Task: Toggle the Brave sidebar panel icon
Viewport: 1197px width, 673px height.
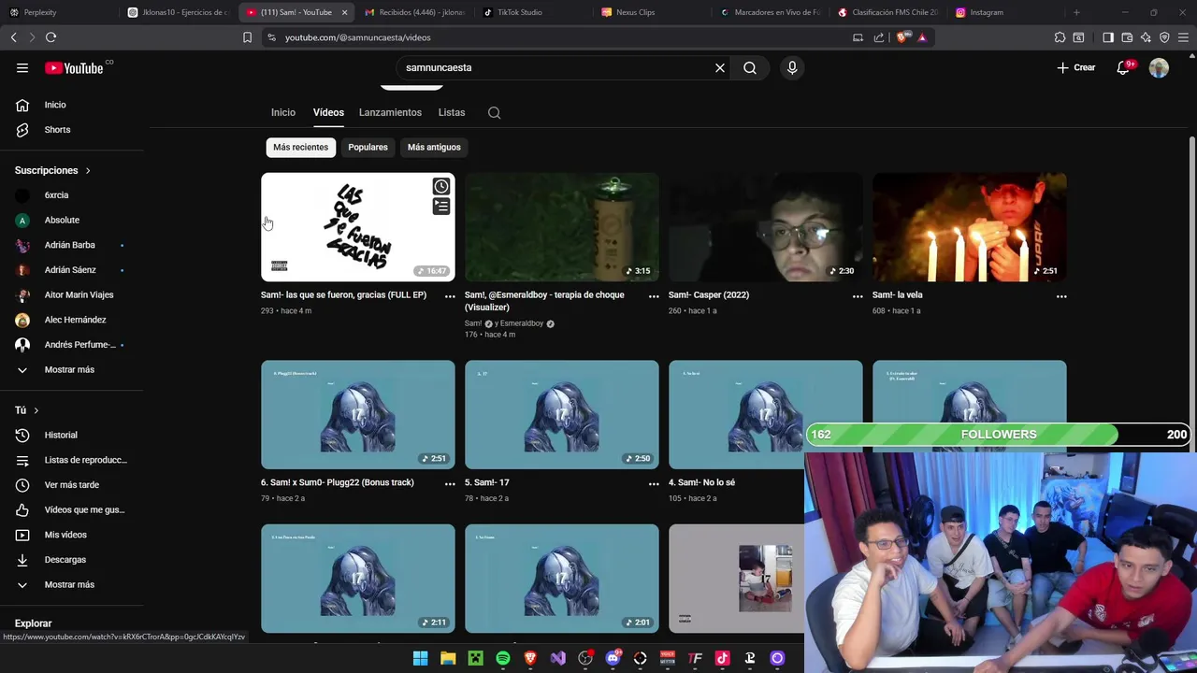Action: 1108,37
